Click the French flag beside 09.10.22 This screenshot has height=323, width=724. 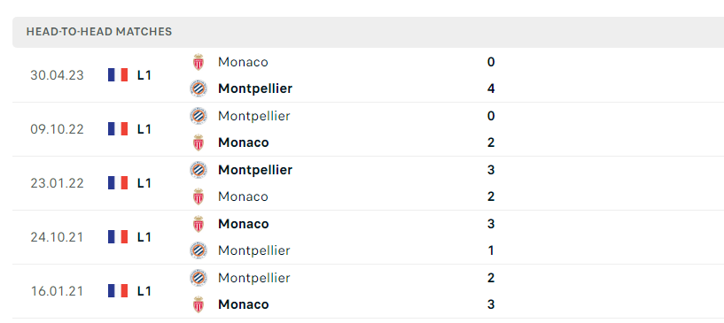118,128
